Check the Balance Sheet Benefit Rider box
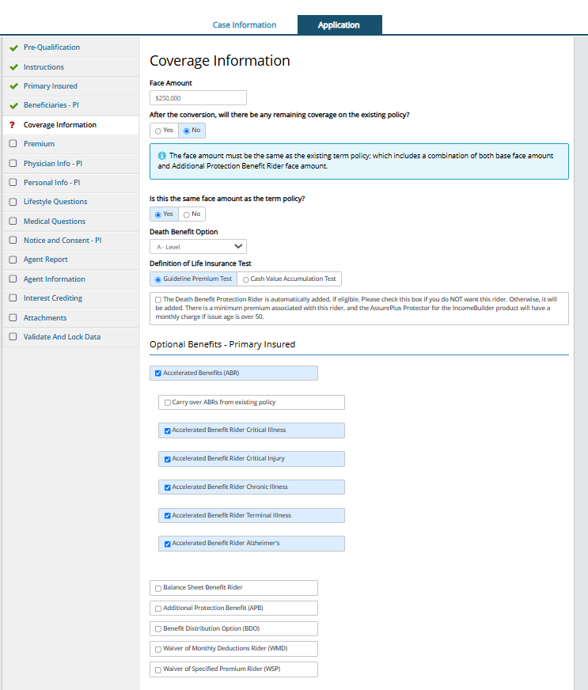Viewport: 588px width, 690px height. pyautogui.click(x=158, y=588)
